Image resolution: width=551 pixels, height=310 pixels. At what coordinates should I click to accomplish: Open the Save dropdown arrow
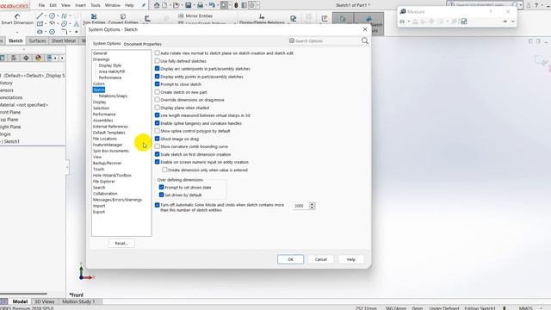pyautogui.click(x=194, y=6)
